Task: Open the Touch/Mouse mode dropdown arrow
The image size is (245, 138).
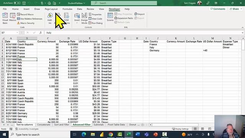Action: (45, 3)
